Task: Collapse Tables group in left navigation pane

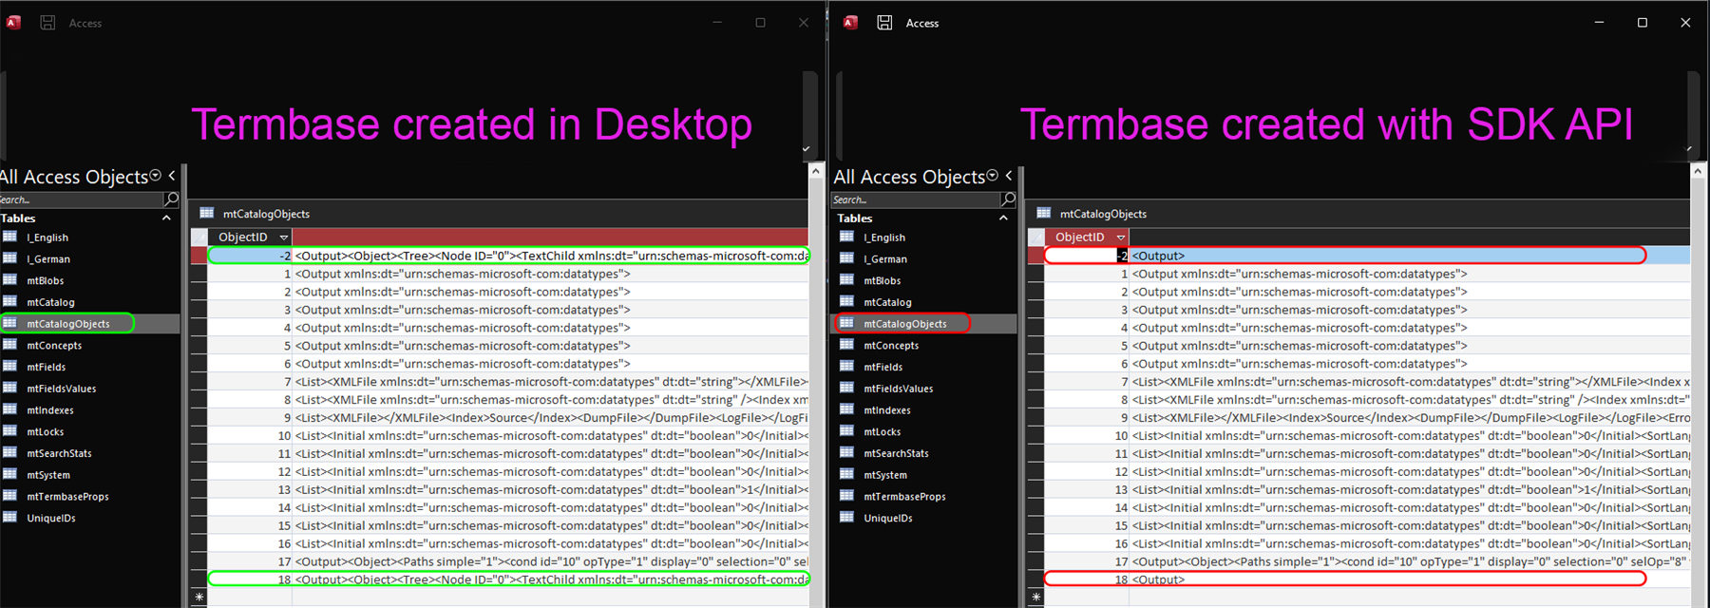Action: pos(166,218)
